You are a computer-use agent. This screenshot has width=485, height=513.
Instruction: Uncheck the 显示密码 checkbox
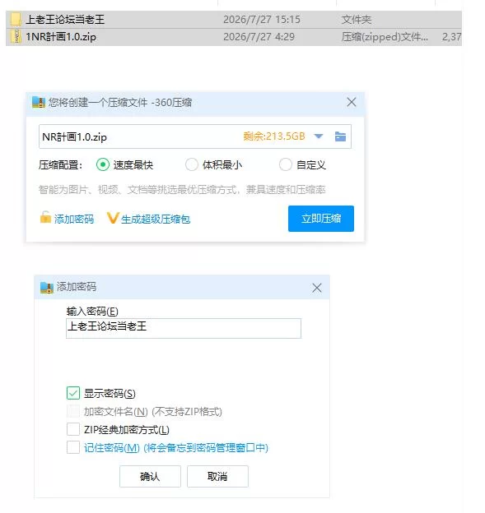coord(73,393)
